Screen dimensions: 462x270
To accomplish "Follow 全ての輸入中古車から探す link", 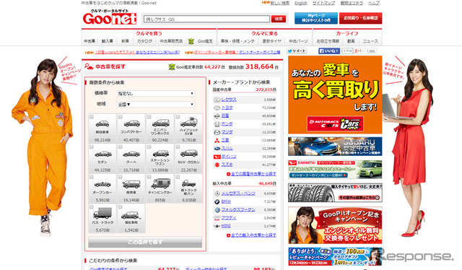I will pos(253,235).
